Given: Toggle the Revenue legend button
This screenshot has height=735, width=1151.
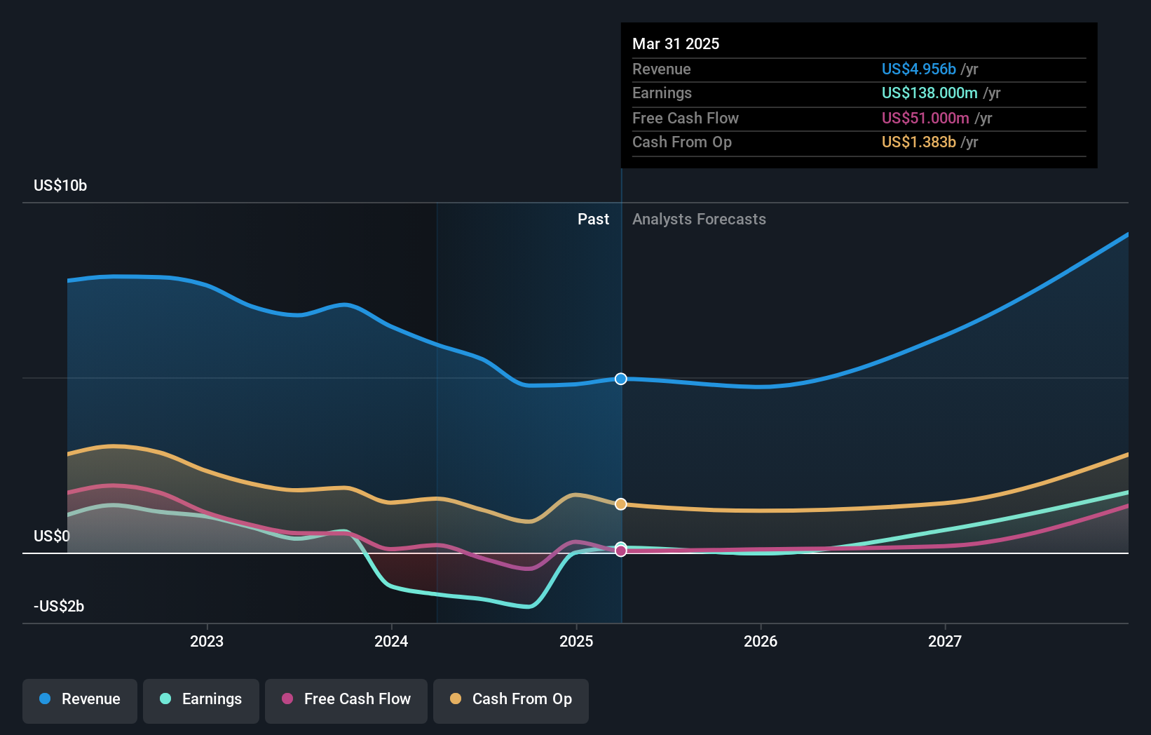Looking at the screenshot, I should (x=80, y=701).
